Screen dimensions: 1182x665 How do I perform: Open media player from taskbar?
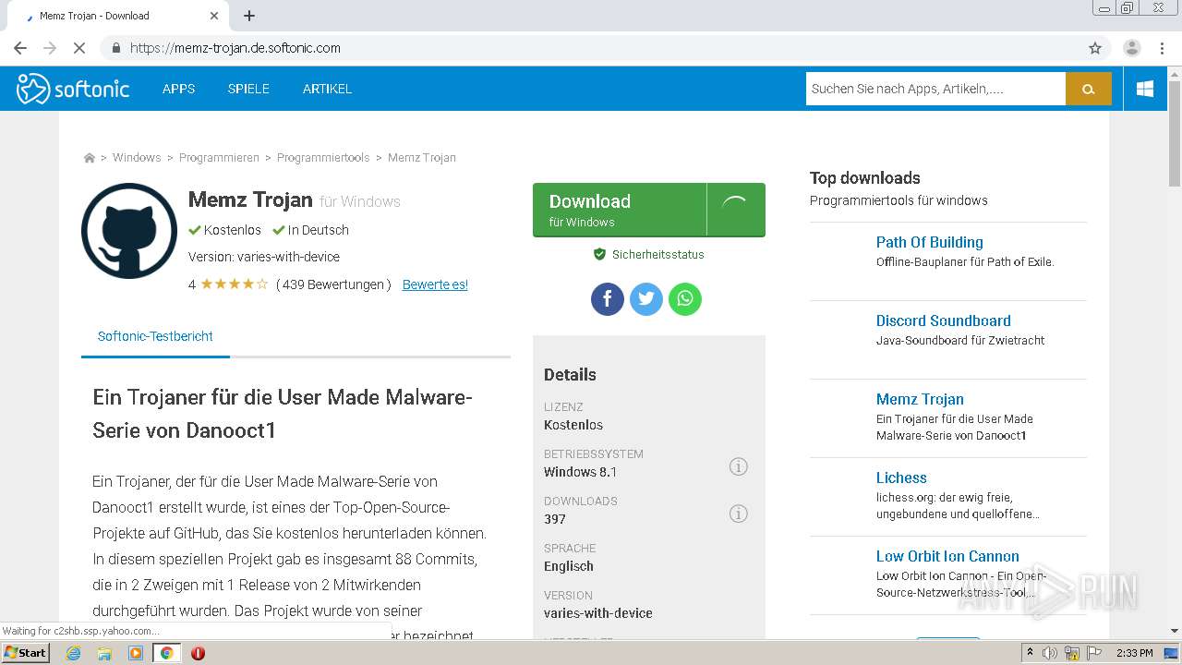(x=136, y=653)
